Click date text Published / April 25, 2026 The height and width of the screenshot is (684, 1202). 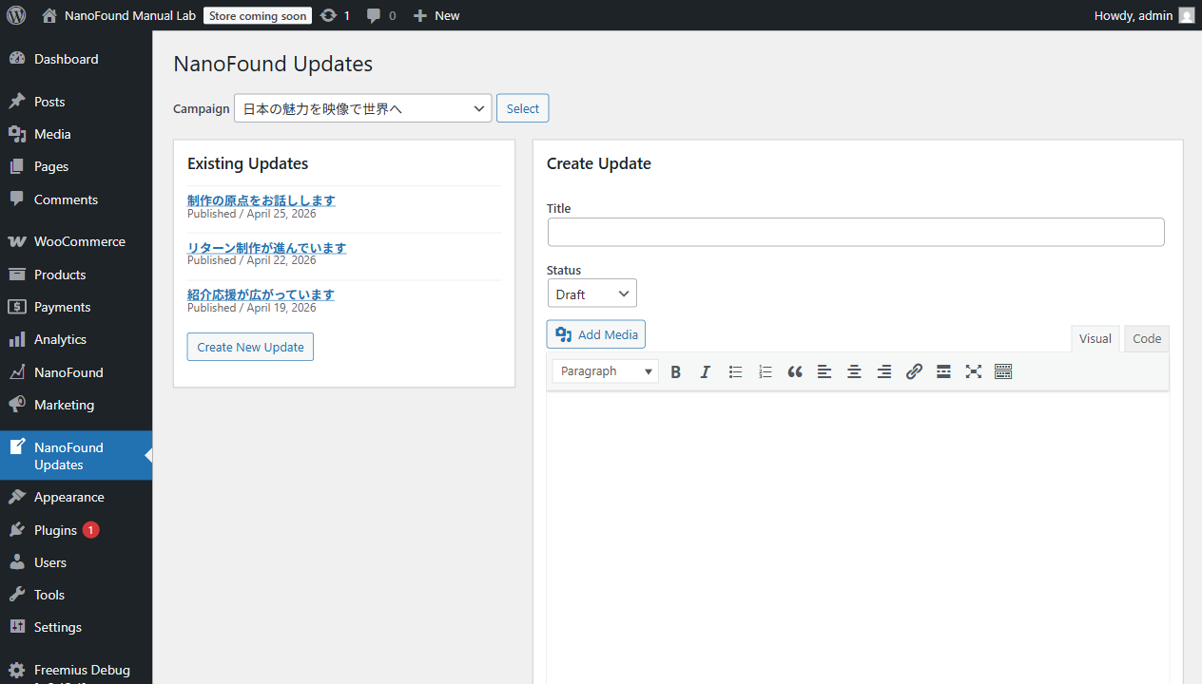(252, 214)
